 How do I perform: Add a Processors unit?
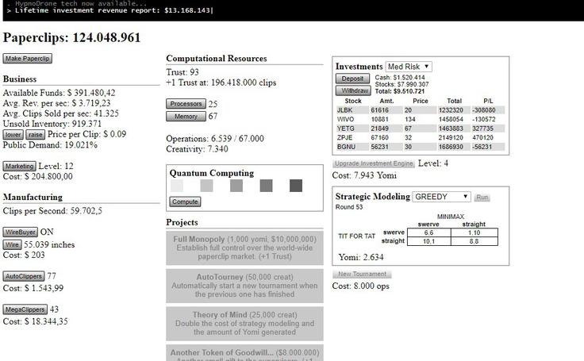(186, 104)
